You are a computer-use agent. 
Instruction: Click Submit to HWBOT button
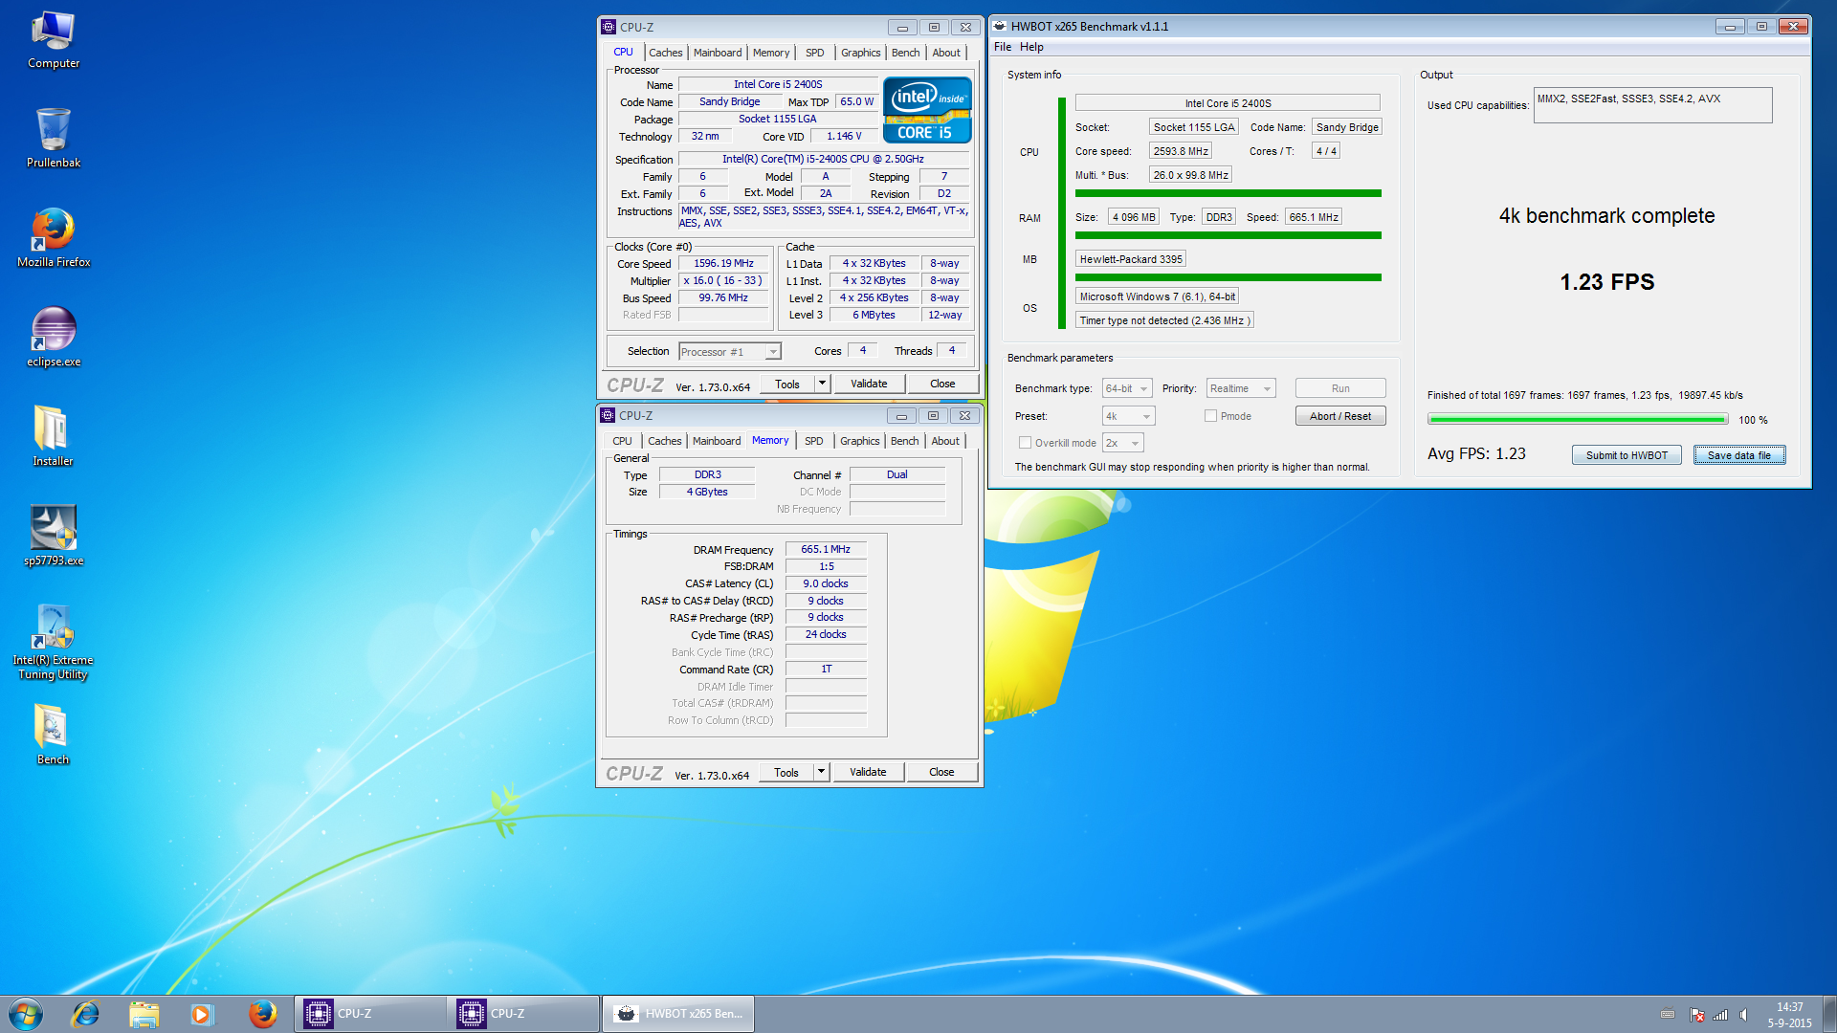pyautogui.click(x=1627, y=455)
